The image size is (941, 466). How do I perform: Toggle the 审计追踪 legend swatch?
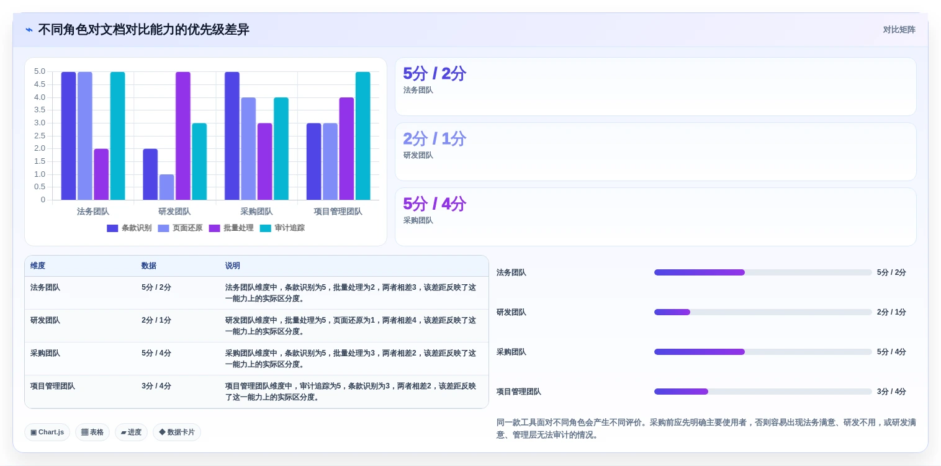click(x=265, y=228)
